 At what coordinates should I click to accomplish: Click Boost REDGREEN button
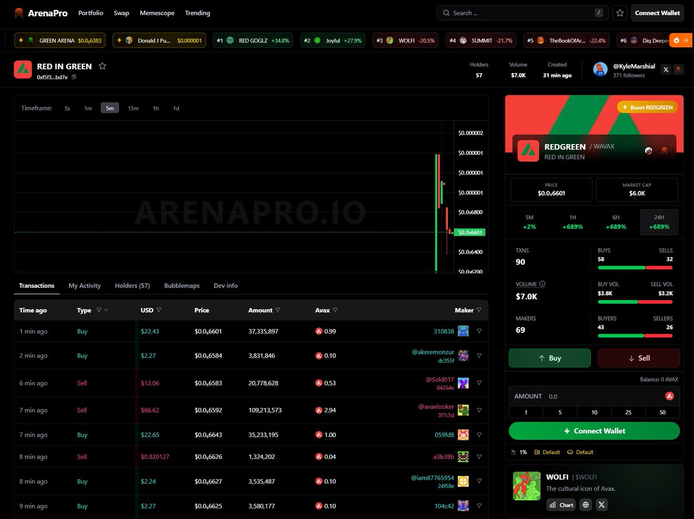pos(647,107)
